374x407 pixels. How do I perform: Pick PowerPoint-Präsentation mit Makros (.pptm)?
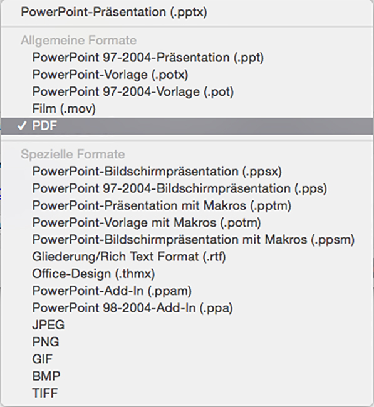click(x=187, y=205)
